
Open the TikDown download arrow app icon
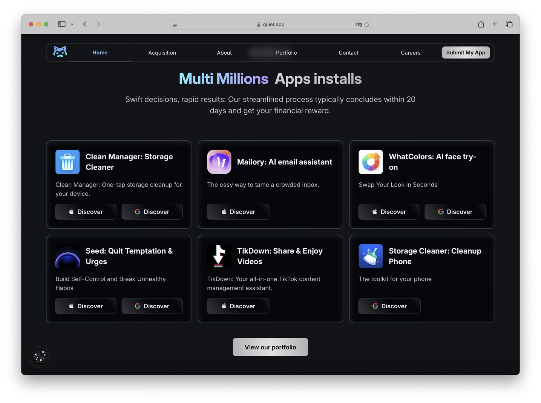219,256
